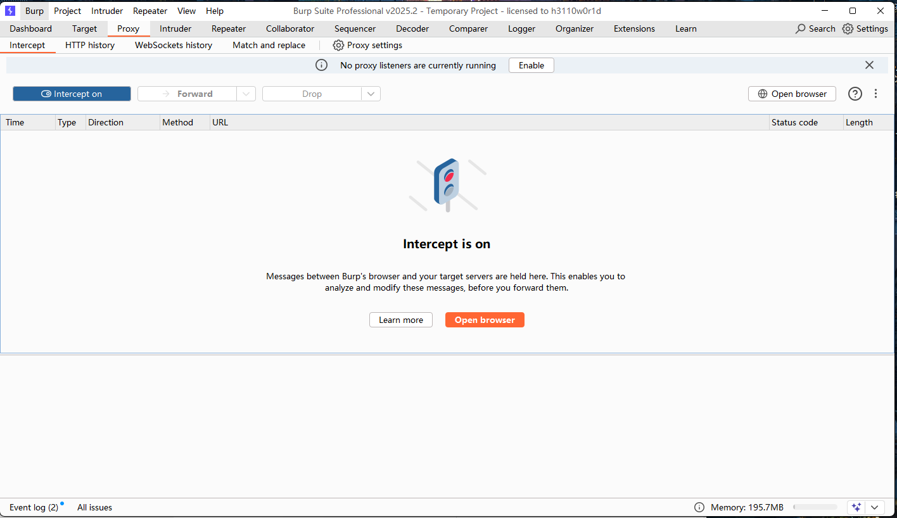Click the memory usage progress bar
Screen dimensions: 897x518
(815, 507)
